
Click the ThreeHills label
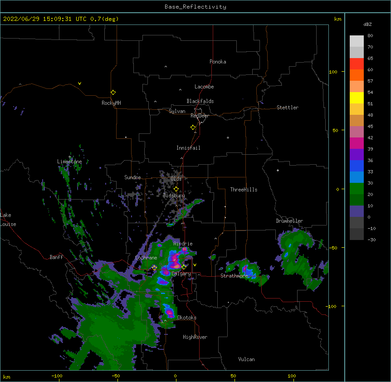point(244,190)
